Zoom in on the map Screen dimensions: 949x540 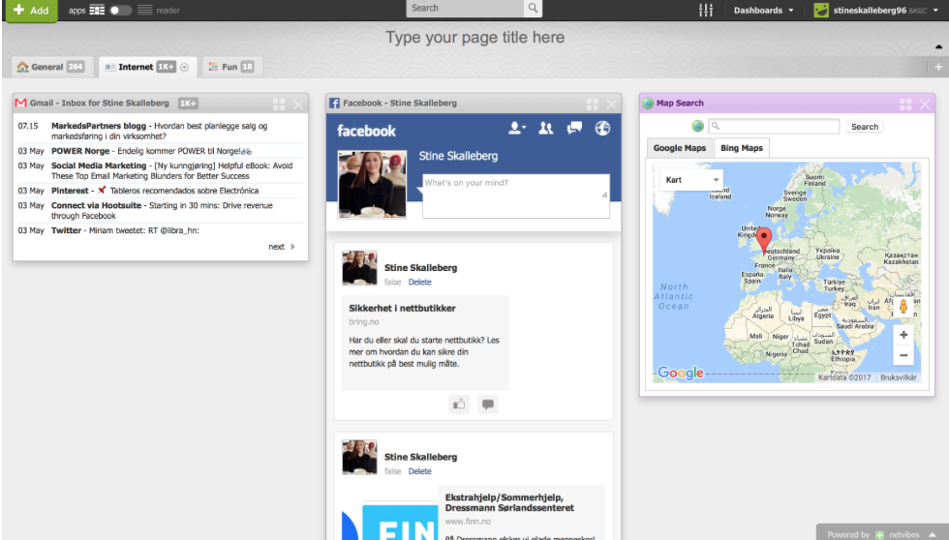coord(903,335)
